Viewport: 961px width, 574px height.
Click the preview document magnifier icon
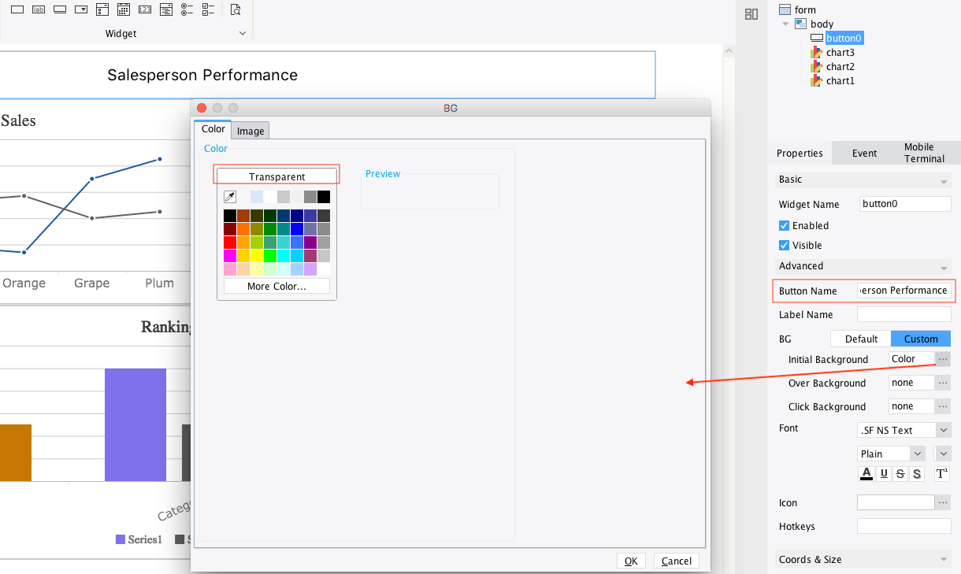click(236, 9)
